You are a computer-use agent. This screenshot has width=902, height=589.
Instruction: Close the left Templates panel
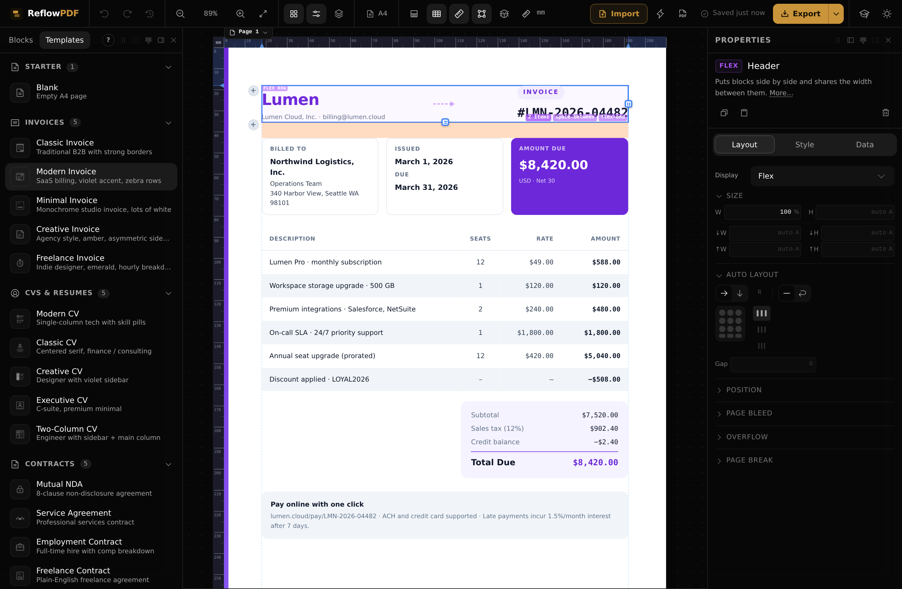pyautogui.click(x=174, y=40)
